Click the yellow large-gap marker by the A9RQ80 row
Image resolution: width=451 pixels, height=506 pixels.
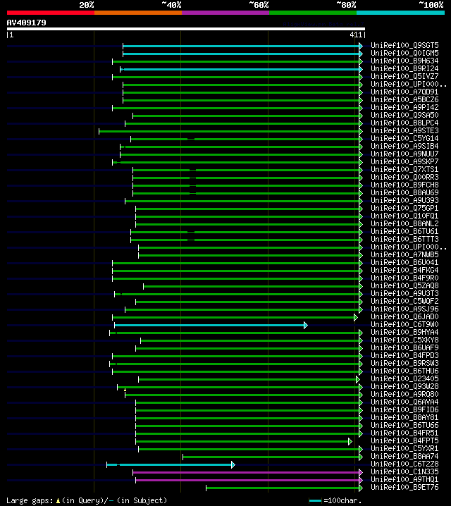tap(125, 390)
